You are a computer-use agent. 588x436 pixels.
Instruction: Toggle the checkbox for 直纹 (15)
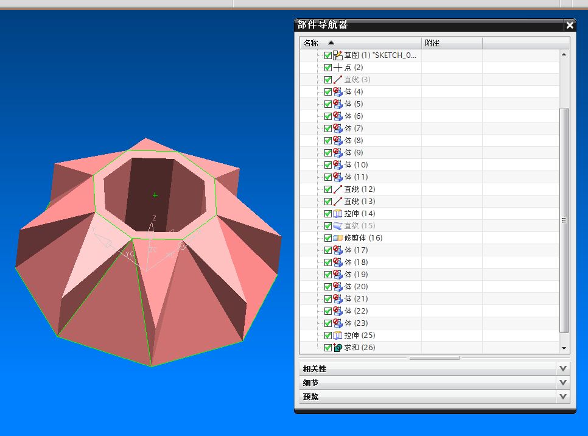(x=327, y=226)
